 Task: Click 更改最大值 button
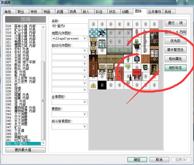point(26,150)
